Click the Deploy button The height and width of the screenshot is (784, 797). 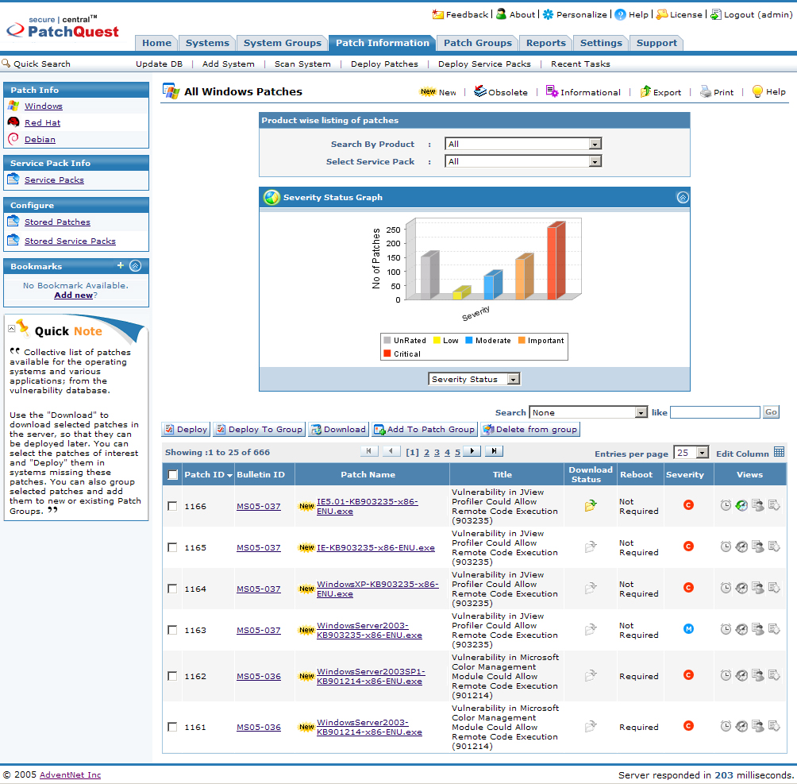tap(186, 430)
